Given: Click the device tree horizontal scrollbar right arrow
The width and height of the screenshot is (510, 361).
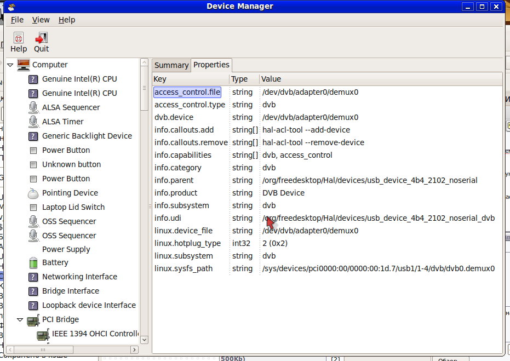Looking at the screenshot, I should pos(134,349).
